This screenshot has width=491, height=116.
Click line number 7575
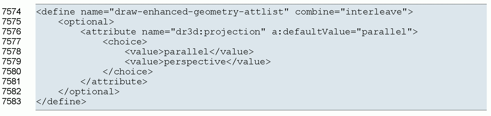point(12,22)
